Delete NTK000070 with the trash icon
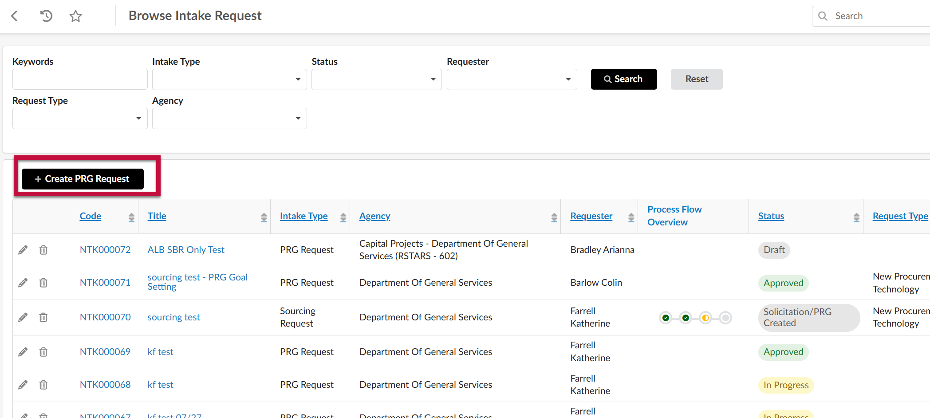Screen dimensions: 930x418 [43, 317]
